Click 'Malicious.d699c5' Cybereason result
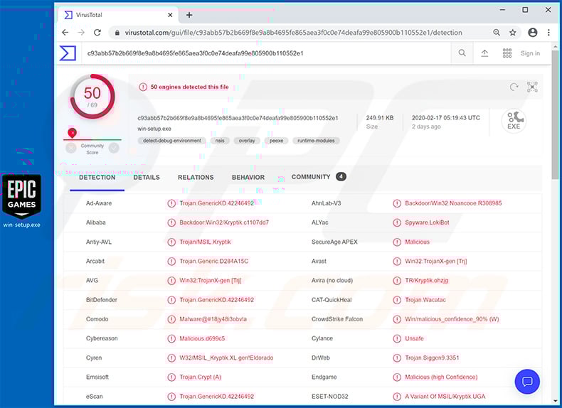 click(202, 338)
